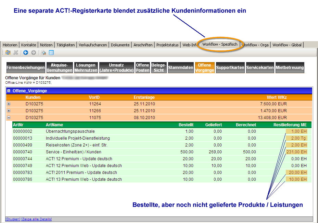Viewport: 318px width, 223px height.
Task: Open the Dokumente tab
Action: pyautogui.click(x=120, y=45)
